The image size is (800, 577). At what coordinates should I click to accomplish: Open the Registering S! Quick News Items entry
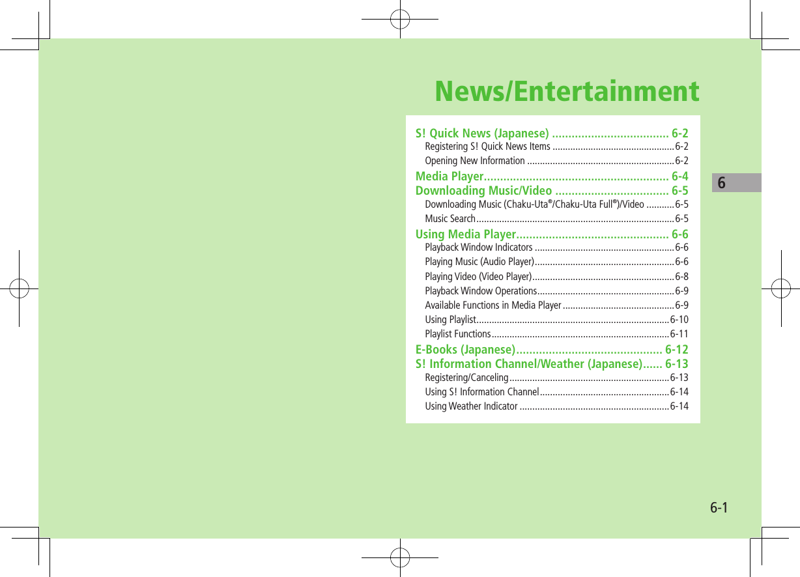coord(489,146)
